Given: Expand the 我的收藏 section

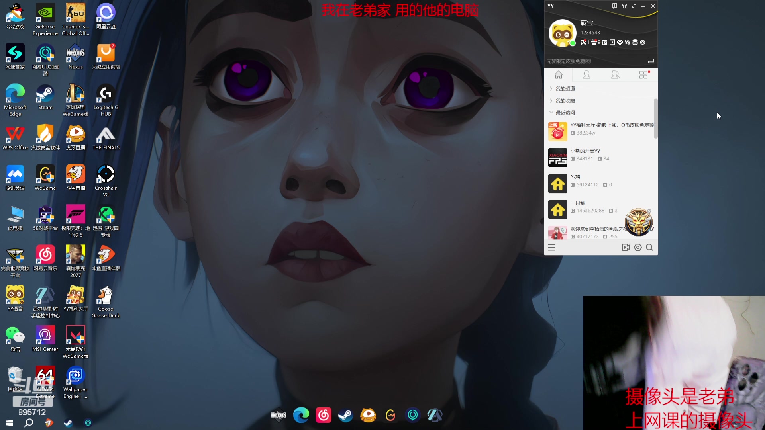Looking at the screenshot, I should click(x=566, y=100).
